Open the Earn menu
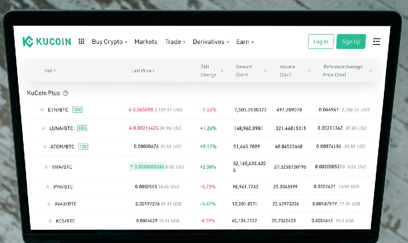This screenshot has height=243, width=408. pos(245,42)
